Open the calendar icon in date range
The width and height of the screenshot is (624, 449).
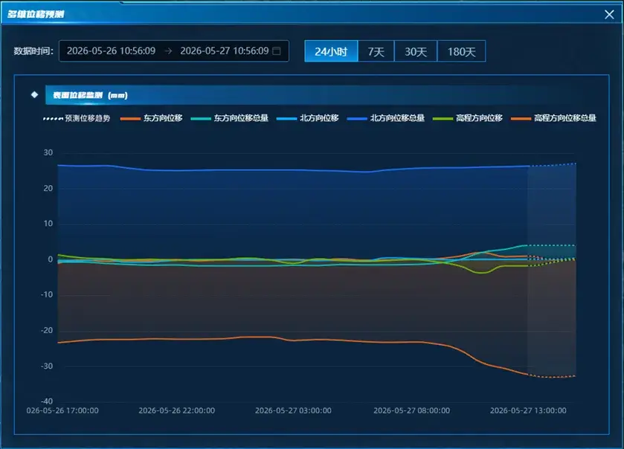coord(277,51)
